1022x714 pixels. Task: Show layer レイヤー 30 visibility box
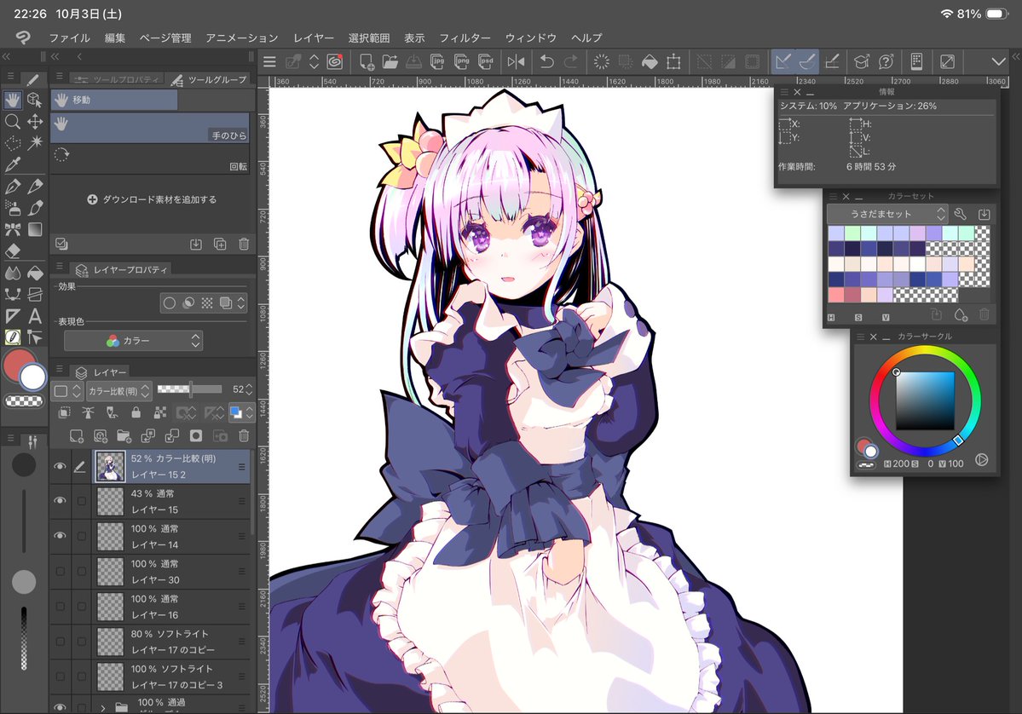[x=60, y=572]
